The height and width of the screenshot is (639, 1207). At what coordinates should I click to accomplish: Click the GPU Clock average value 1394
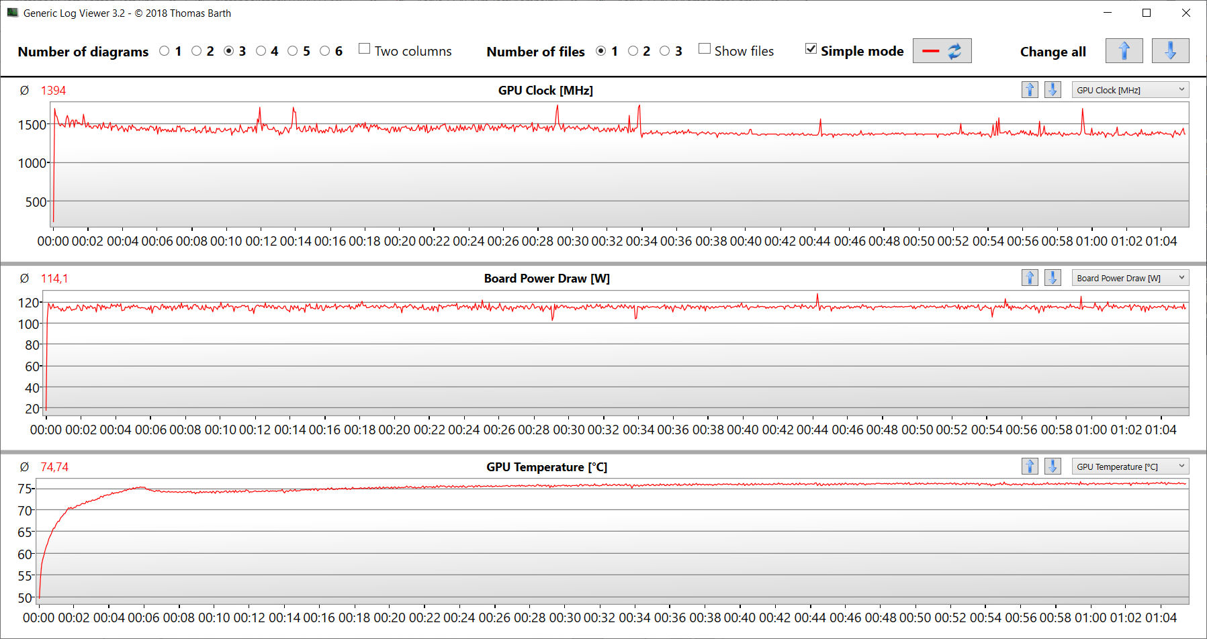(53, 91)
